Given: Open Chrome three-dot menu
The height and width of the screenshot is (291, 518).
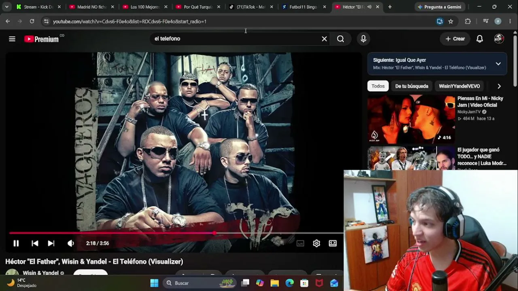Looking at the screenshot, I should 510,21.
